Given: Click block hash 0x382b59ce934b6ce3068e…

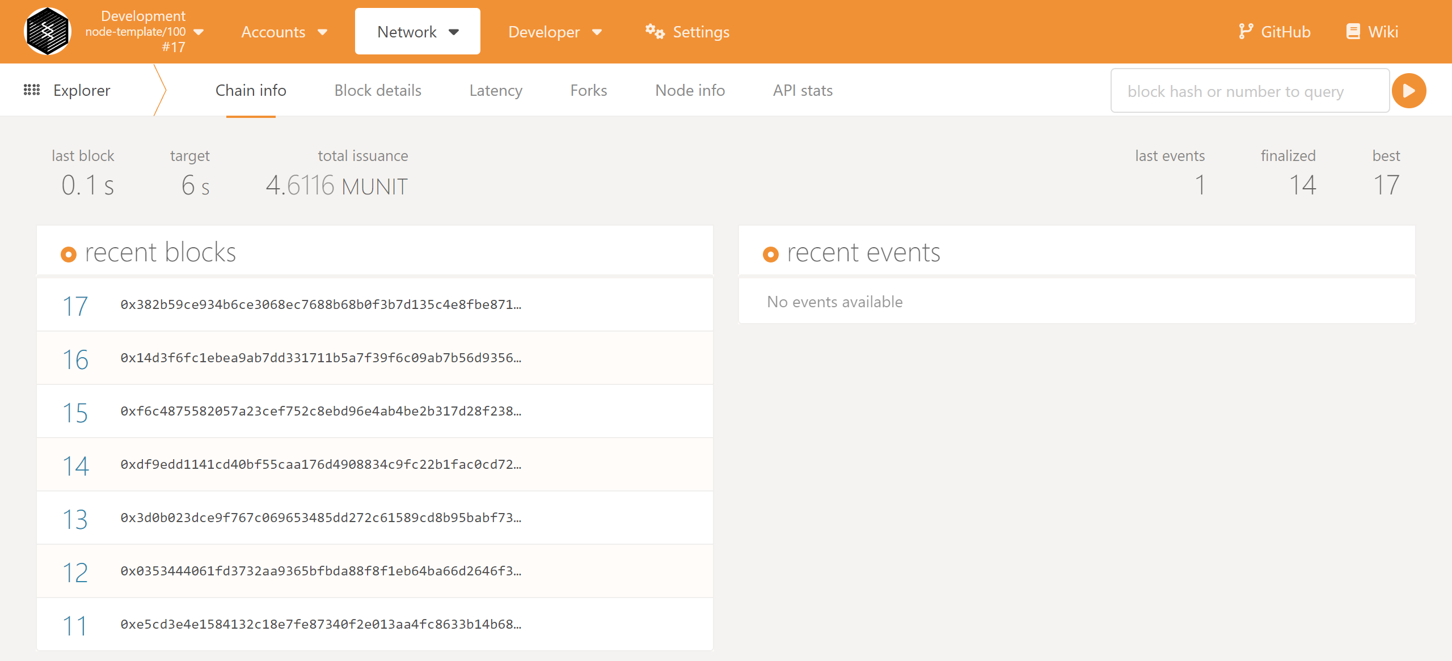Looking at the screenshot, I should [320, 304].
